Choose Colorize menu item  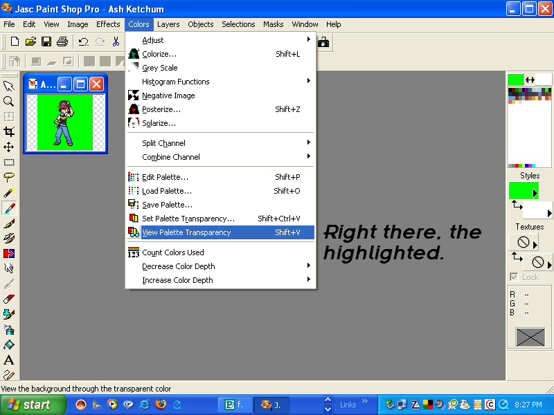(x=220, y=54)
